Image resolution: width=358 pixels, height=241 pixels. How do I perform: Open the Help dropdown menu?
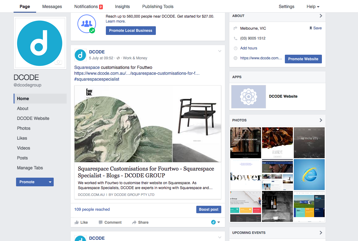[313, 6]
